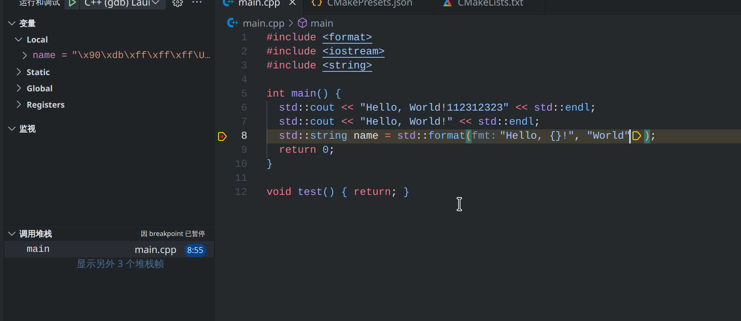This screenshot has height=321, width=741.
Task: Collapse the 变量 variables section
Action: (12, 23)
